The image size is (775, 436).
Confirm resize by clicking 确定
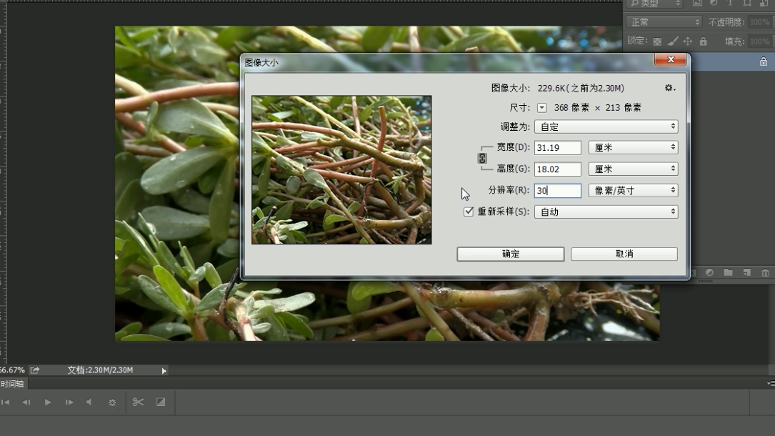tap(510, 254)
